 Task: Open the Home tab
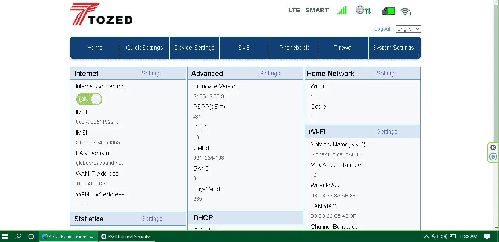tap(95, 48)
